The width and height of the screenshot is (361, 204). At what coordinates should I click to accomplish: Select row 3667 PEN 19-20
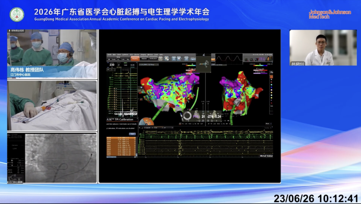(x=121, y=155)
